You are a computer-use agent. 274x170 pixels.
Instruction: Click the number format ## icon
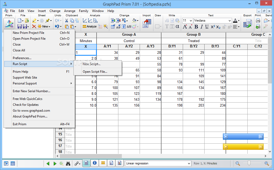tap(118, 26)
